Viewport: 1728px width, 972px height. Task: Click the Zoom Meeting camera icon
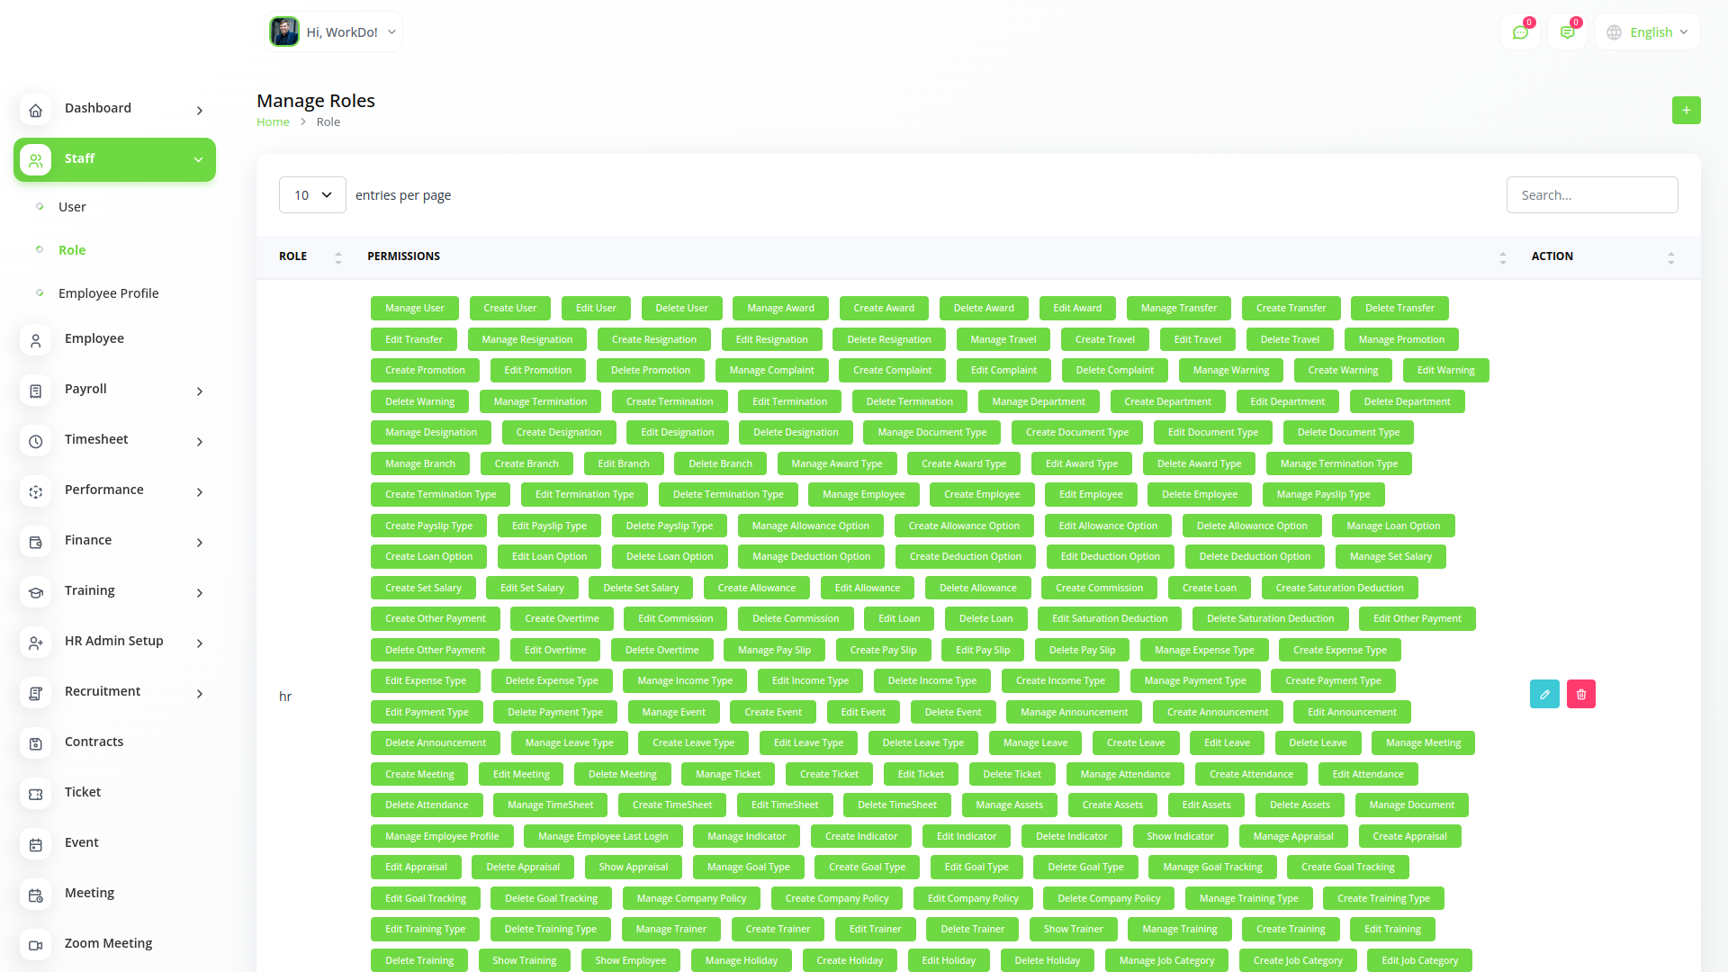35,945
